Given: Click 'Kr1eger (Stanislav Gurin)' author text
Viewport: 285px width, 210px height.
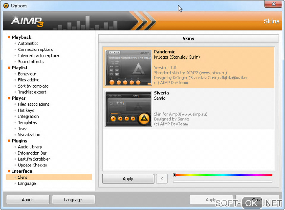Looking at the screenshot, I should [177, 57].
